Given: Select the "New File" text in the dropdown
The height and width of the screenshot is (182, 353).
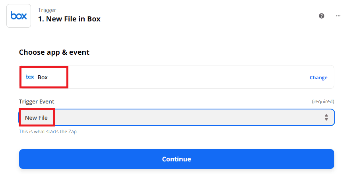Looking at the screenshot, I should [36, 118].
